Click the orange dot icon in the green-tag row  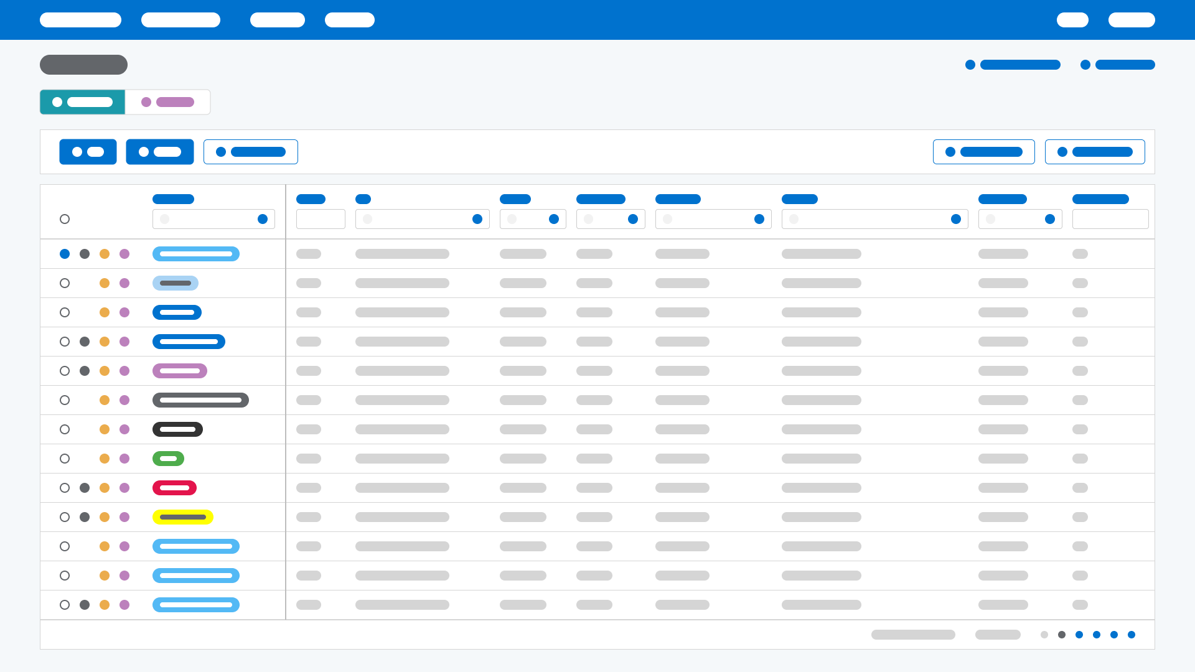click(105, 459)
